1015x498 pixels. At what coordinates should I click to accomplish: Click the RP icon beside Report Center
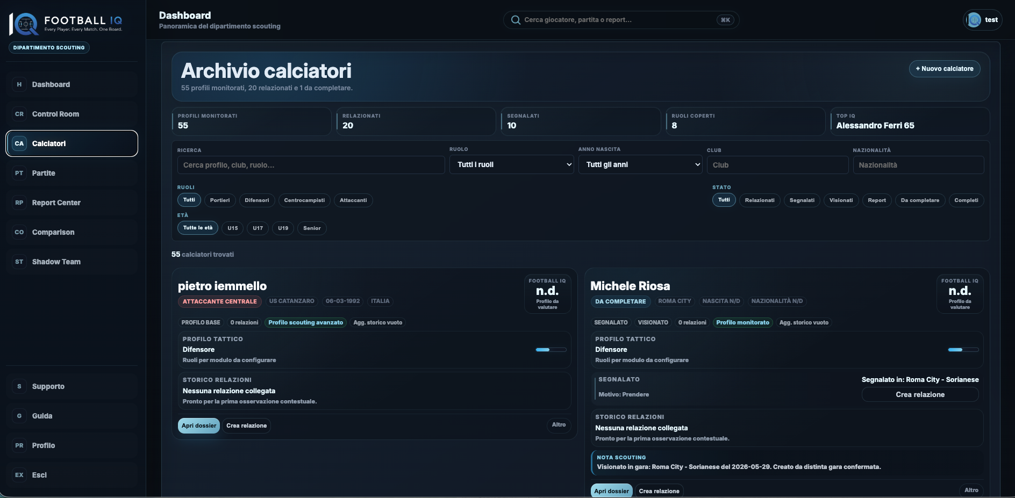[x=19, y=203]
